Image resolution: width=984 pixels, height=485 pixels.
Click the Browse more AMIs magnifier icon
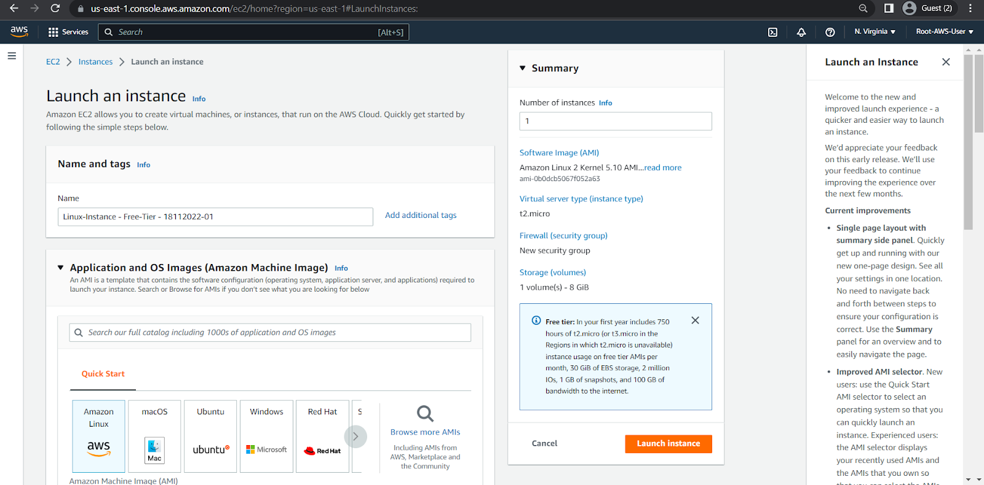click(425, 413)
